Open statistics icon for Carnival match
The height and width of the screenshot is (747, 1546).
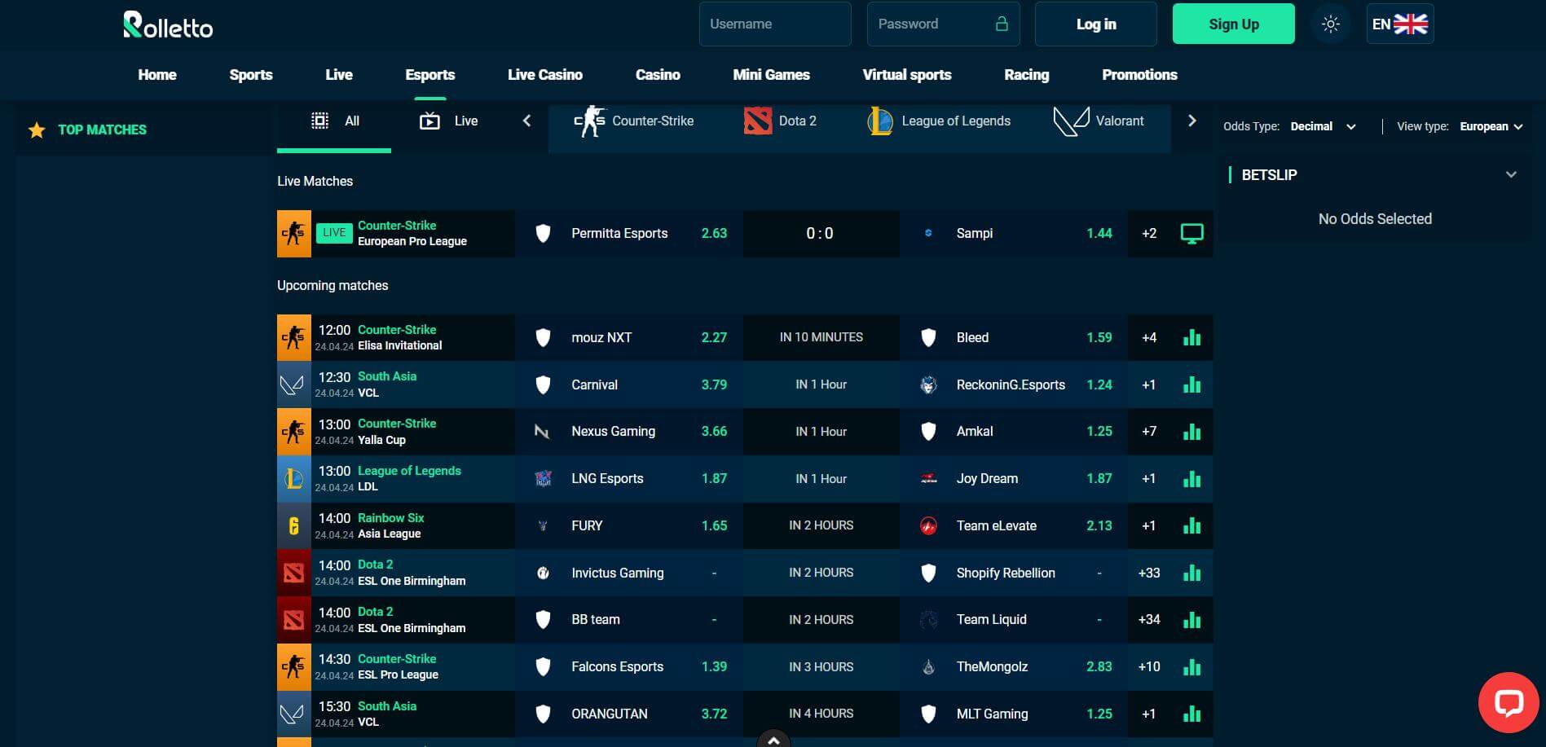point(1191,384)
